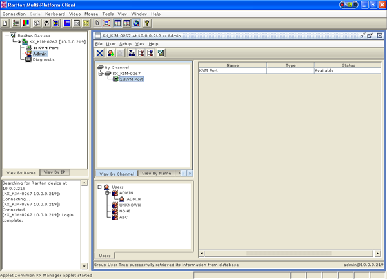Screen dimensions: 387x279
Task: Click the greyed-out user icon in Admin toolbar
Action: [x=121, y=53]
